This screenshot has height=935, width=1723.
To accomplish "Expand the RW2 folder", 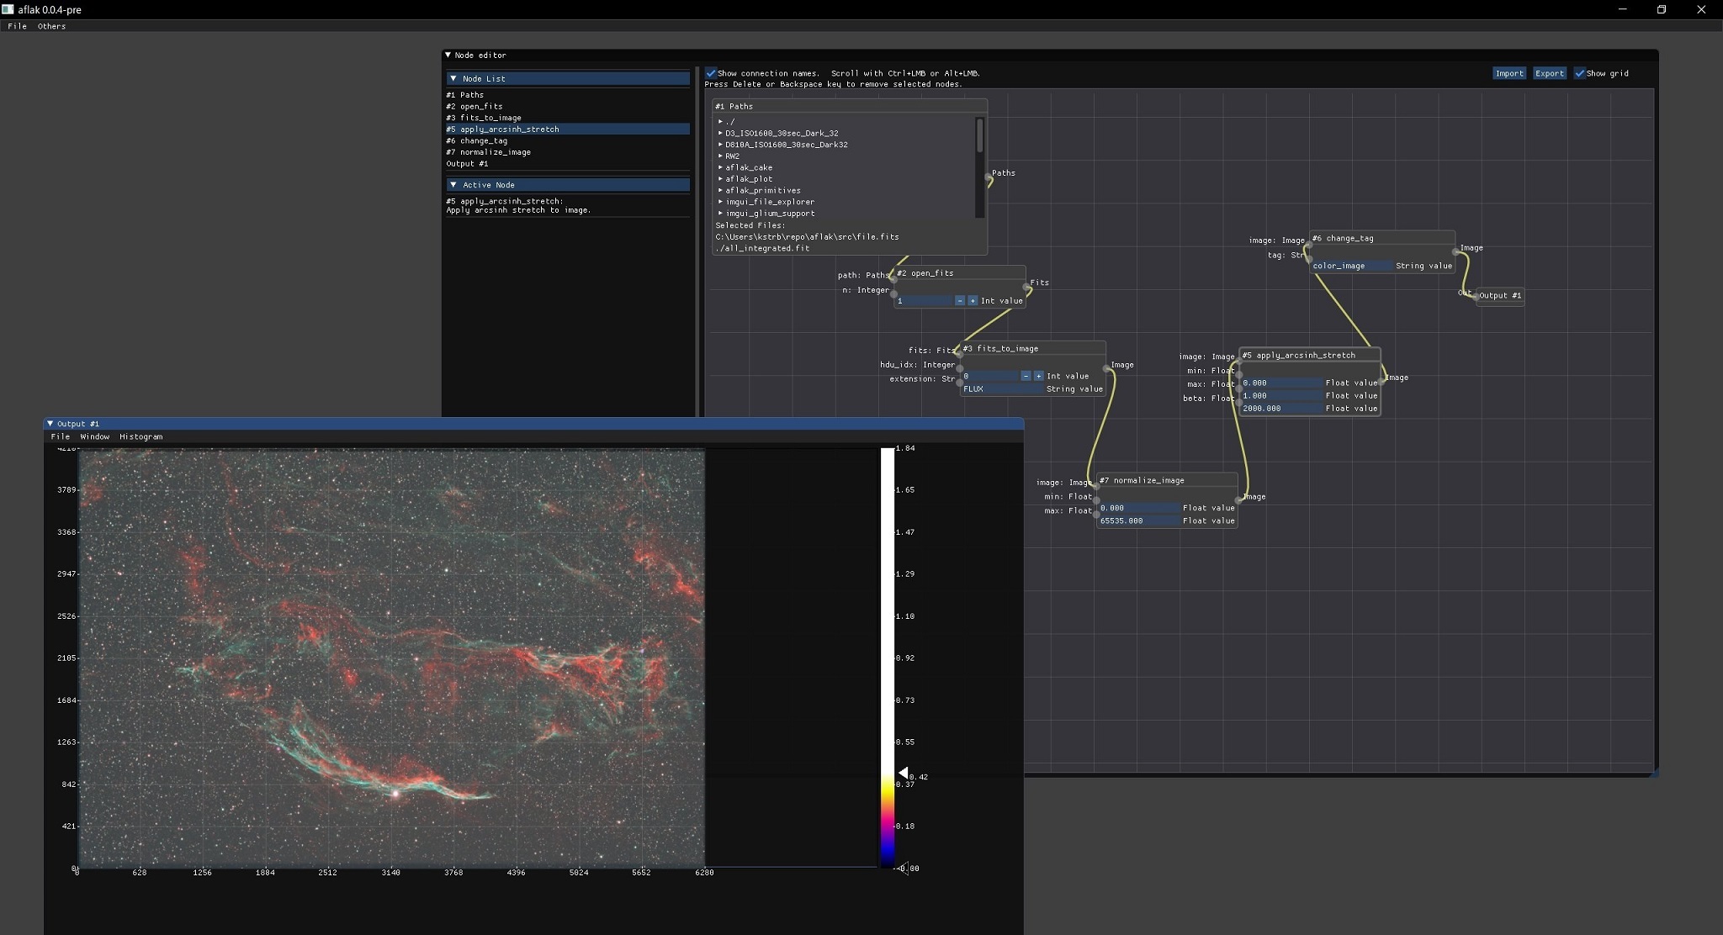I will coord(720,156).
